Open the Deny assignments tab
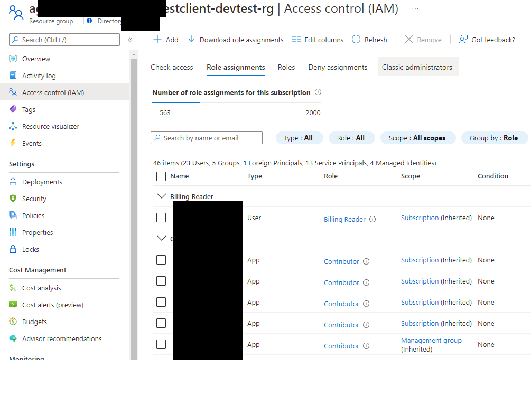 (x=338, y=67)
